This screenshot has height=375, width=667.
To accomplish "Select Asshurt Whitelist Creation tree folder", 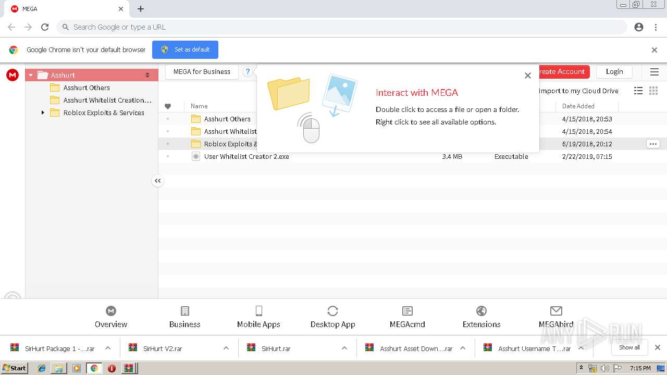I will pyautogui.click(x=101, y=100).
